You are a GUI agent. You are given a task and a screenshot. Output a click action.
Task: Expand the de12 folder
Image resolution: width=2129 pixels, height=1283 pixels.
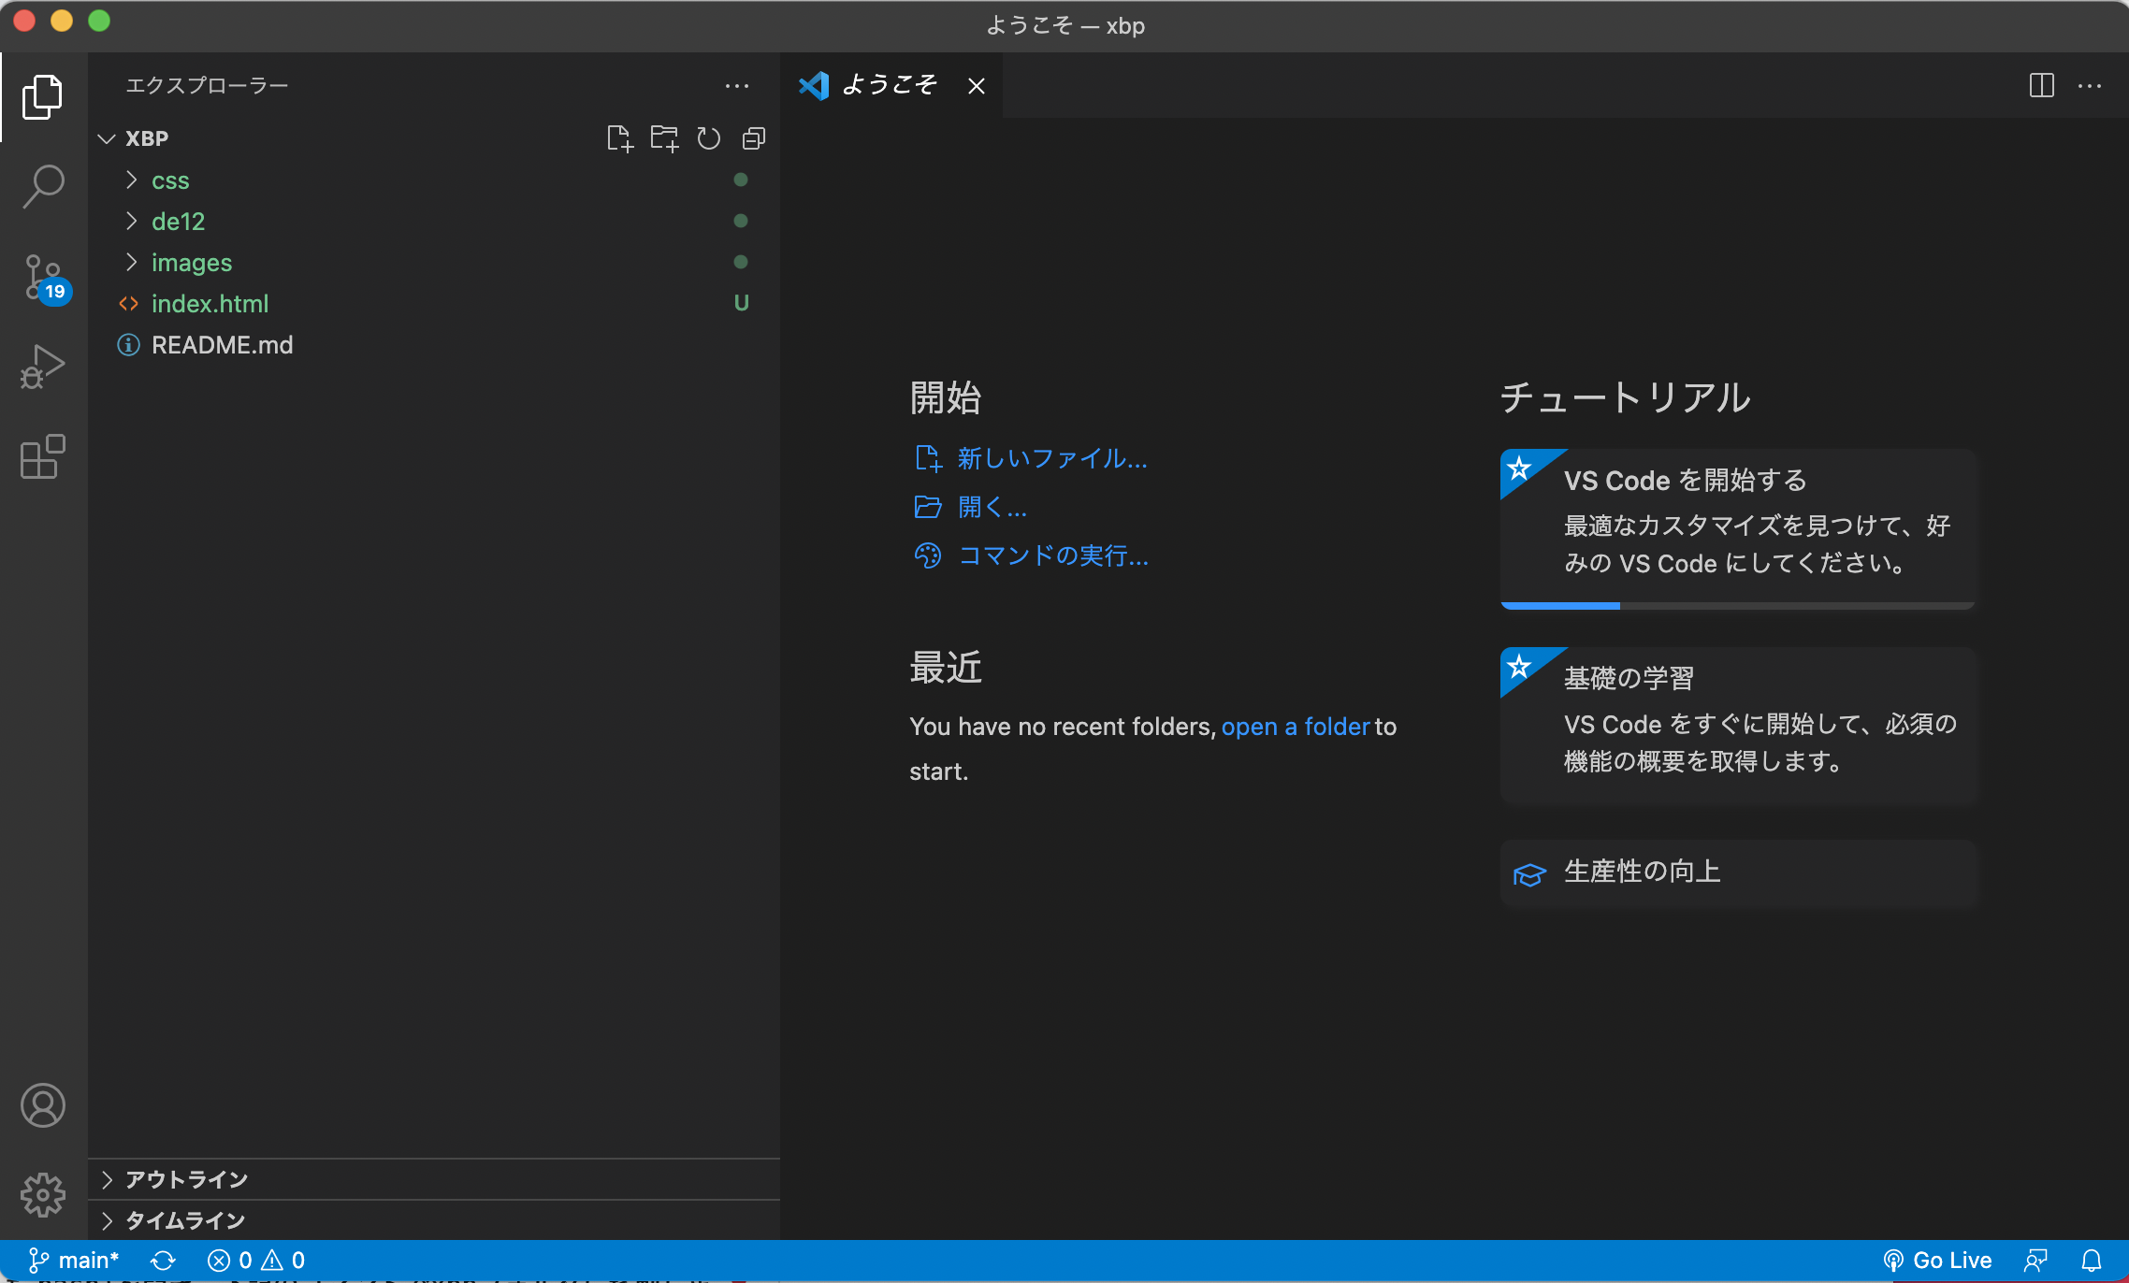pos(178,221)
